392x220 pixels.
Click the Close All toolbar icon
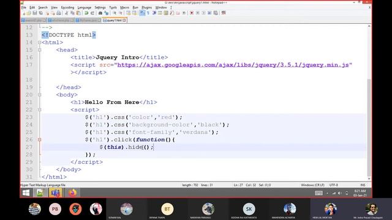(x=53, y=13)
